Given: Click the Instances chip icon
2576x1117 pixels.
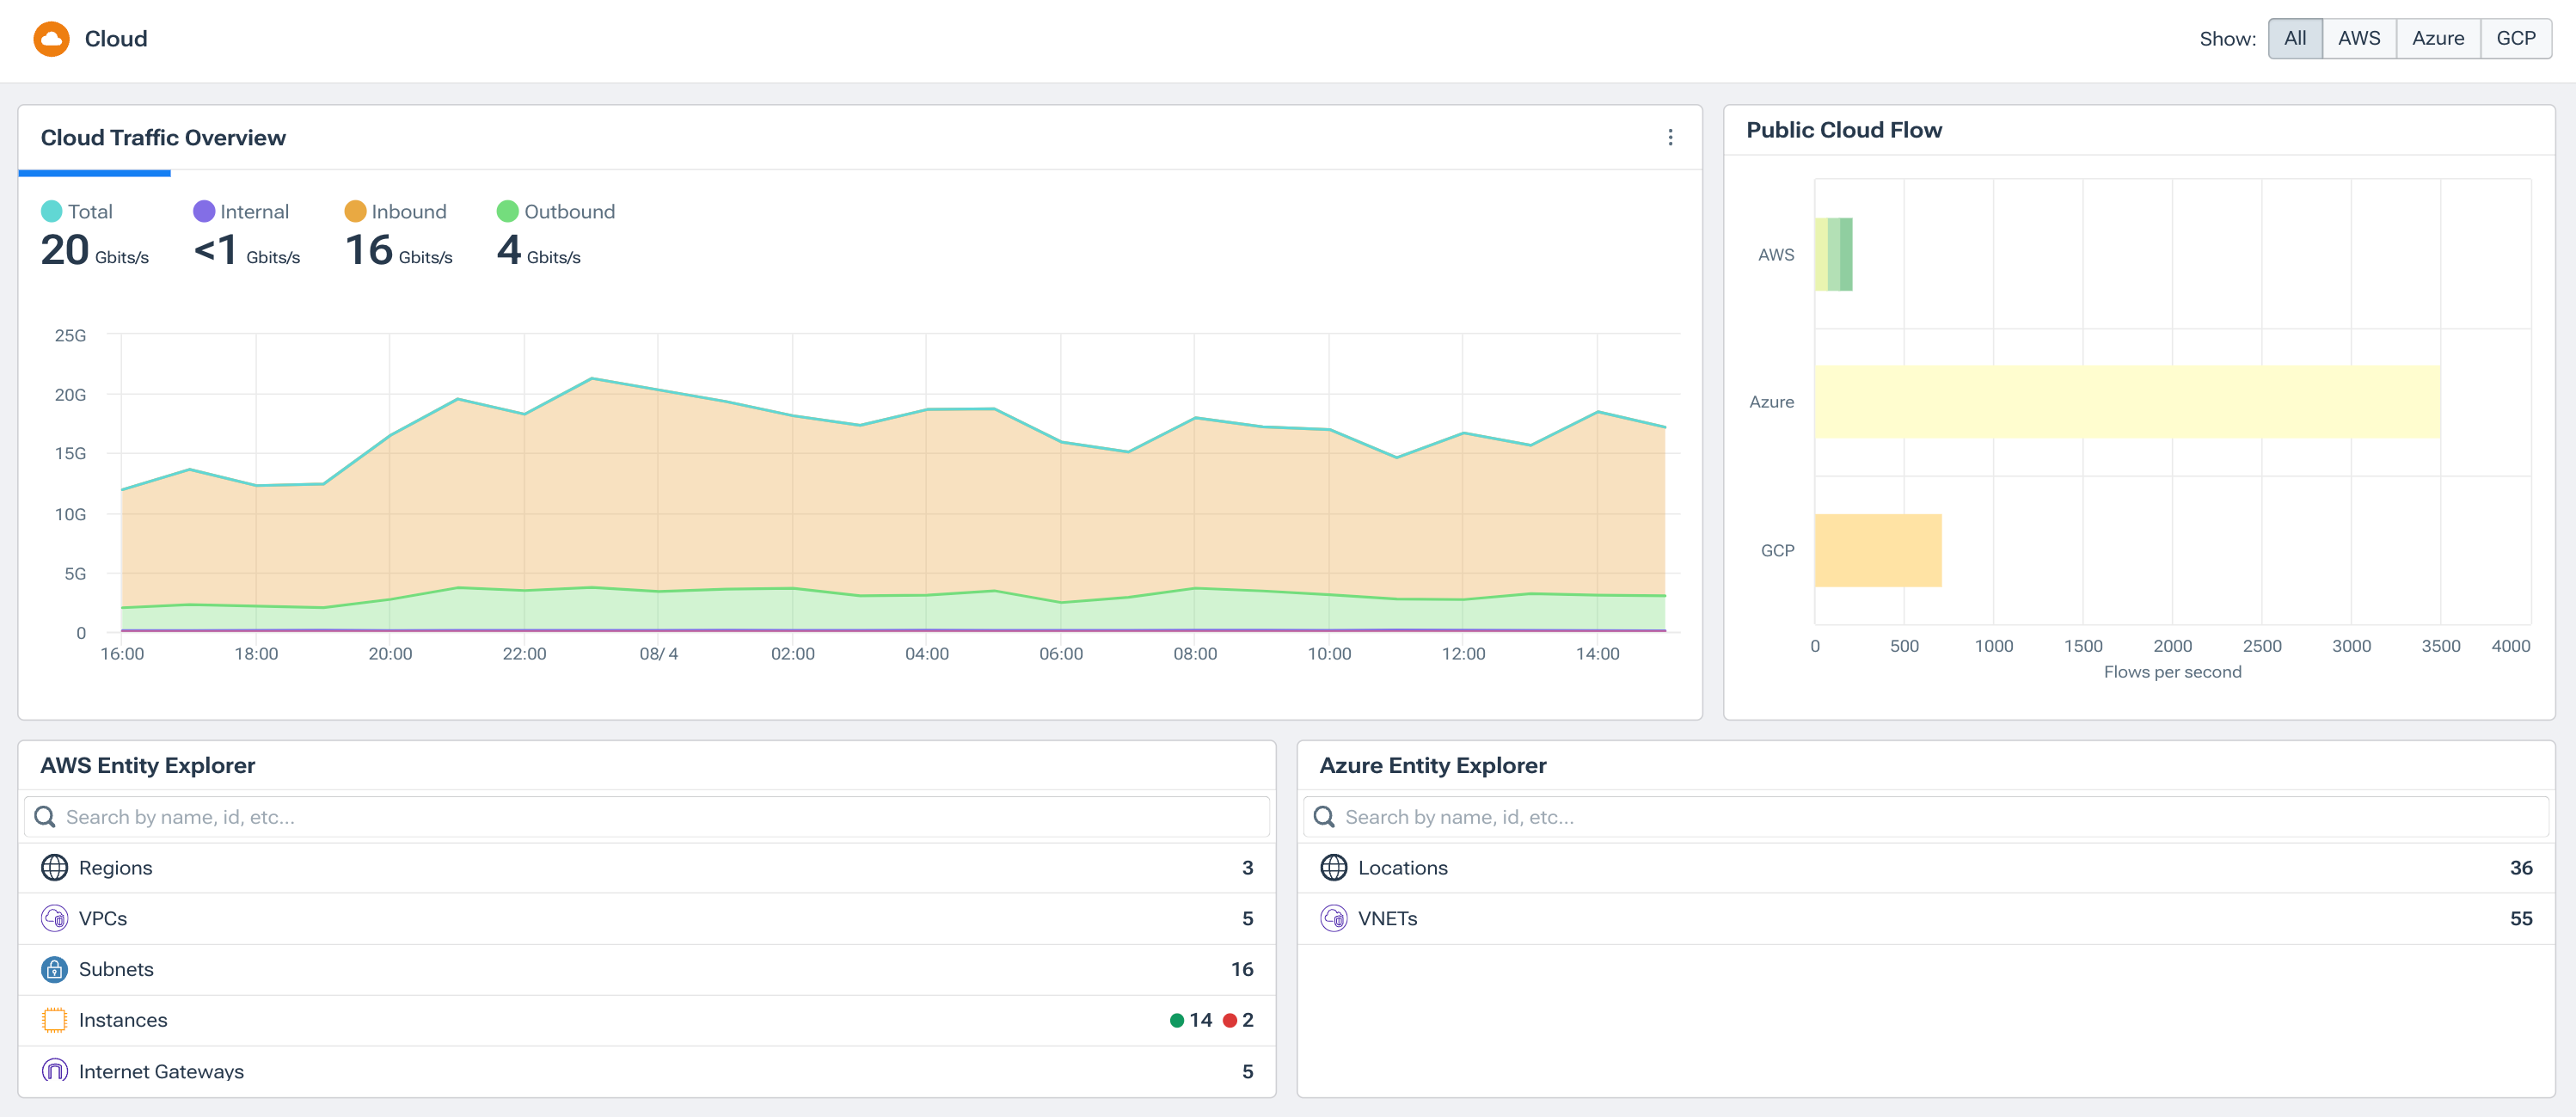Looking at the screenshot, I should (x=54, y=1020).
